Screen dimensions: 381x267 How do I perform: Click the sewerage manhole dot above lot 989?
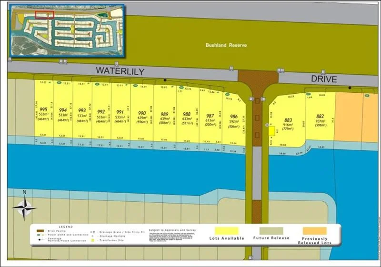[x=165, y=80]
